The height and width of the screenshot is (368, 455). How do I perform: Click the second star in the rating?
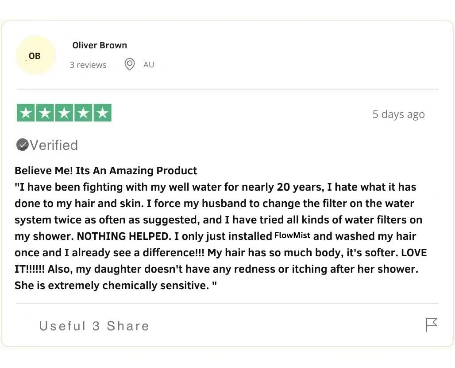[45, 113]
